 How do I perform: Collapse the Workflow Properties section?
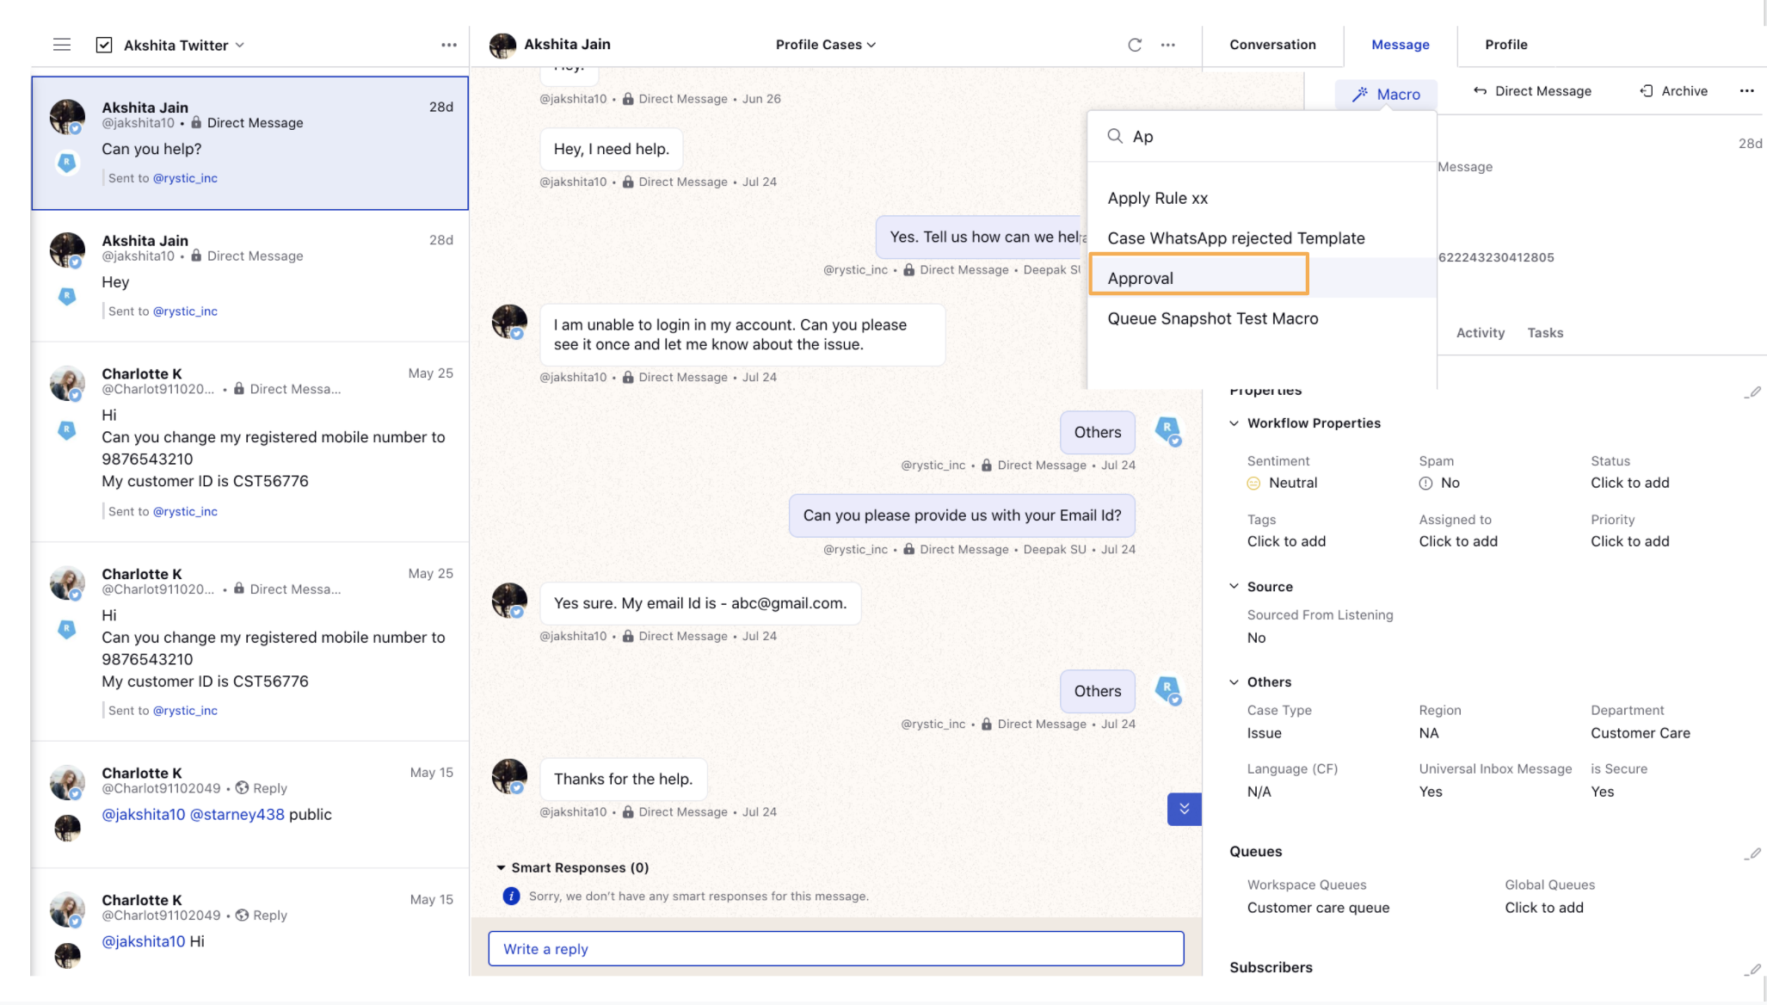[x=1235, y=422]
